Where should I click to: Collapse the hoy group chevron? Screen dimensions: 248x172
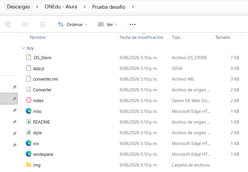[x=23, y=48]
